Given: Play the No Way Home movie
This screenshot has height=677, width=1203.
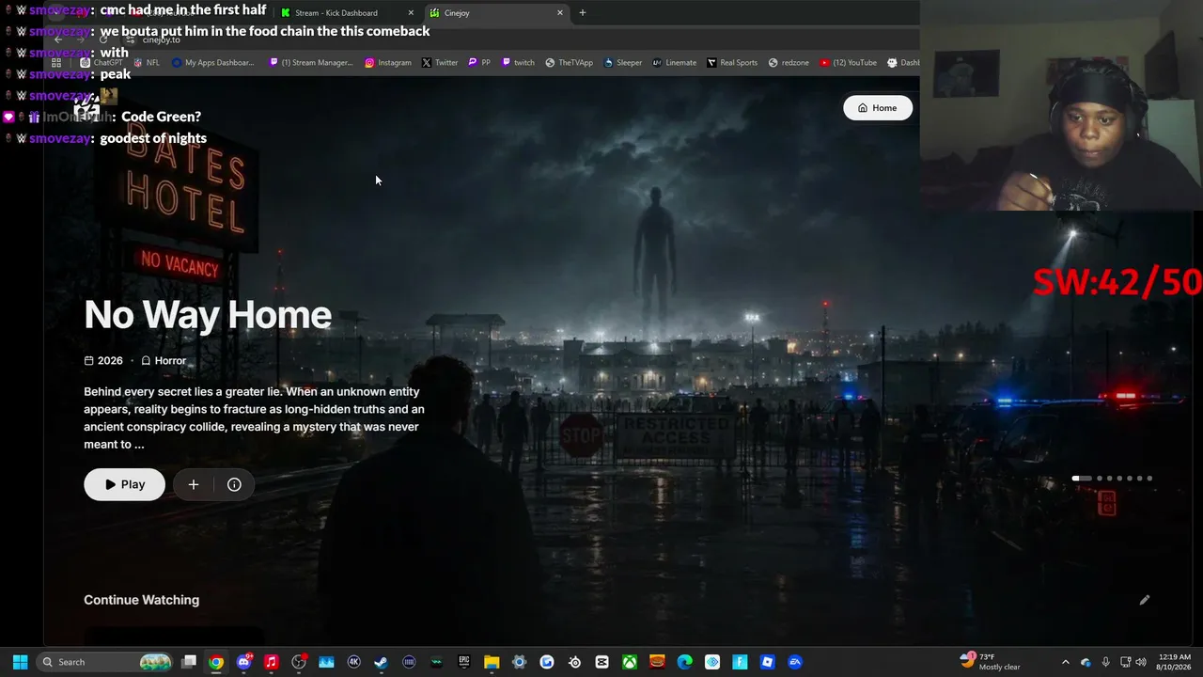Looking at the screenshot, I should [x=124, y=484].
